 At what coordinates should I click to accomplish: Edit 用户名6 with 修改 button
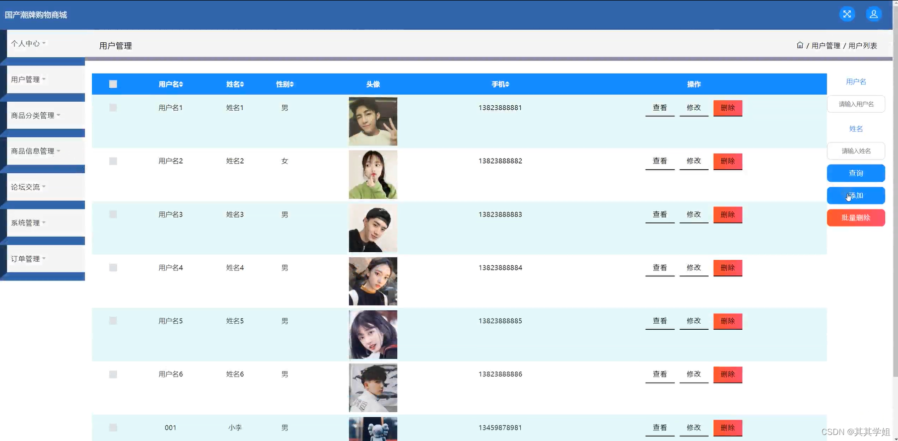tap(694, 375)
